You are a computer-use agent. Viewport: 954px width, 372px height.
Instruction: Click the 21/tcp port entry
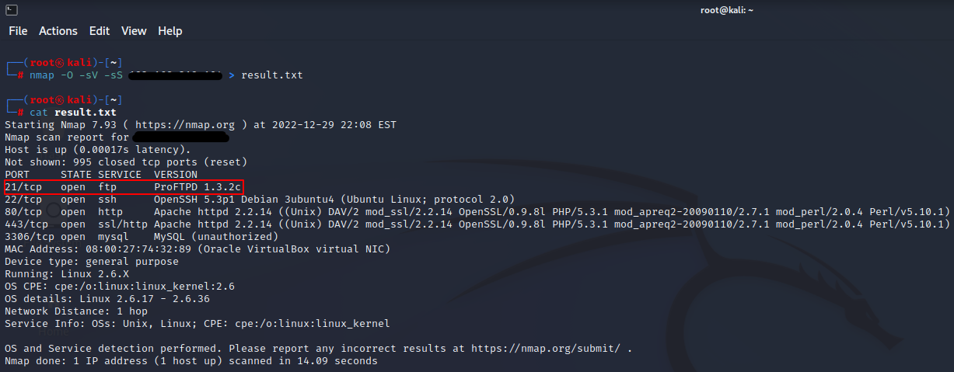point(23,187)
